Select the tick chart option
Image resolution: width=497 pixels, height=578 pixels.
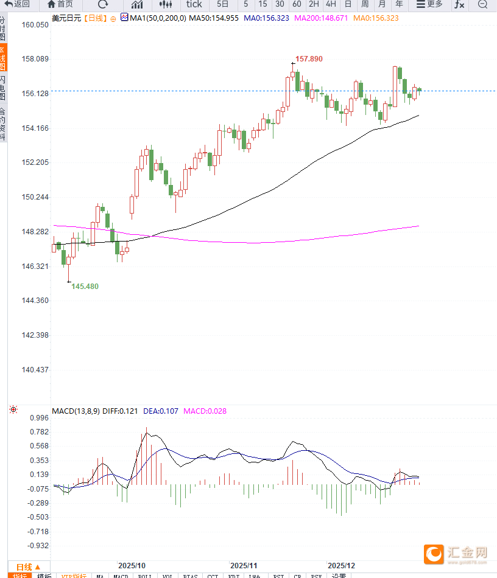[x=194, y=4]
